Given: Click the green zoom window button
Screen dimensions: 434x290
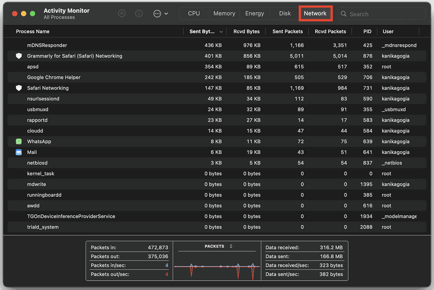Looking at the screenshot, I should point(32,14).
